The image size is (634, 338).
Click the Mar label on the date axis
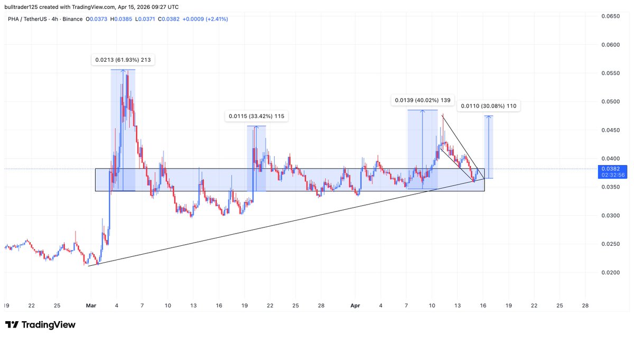point(90,305)
